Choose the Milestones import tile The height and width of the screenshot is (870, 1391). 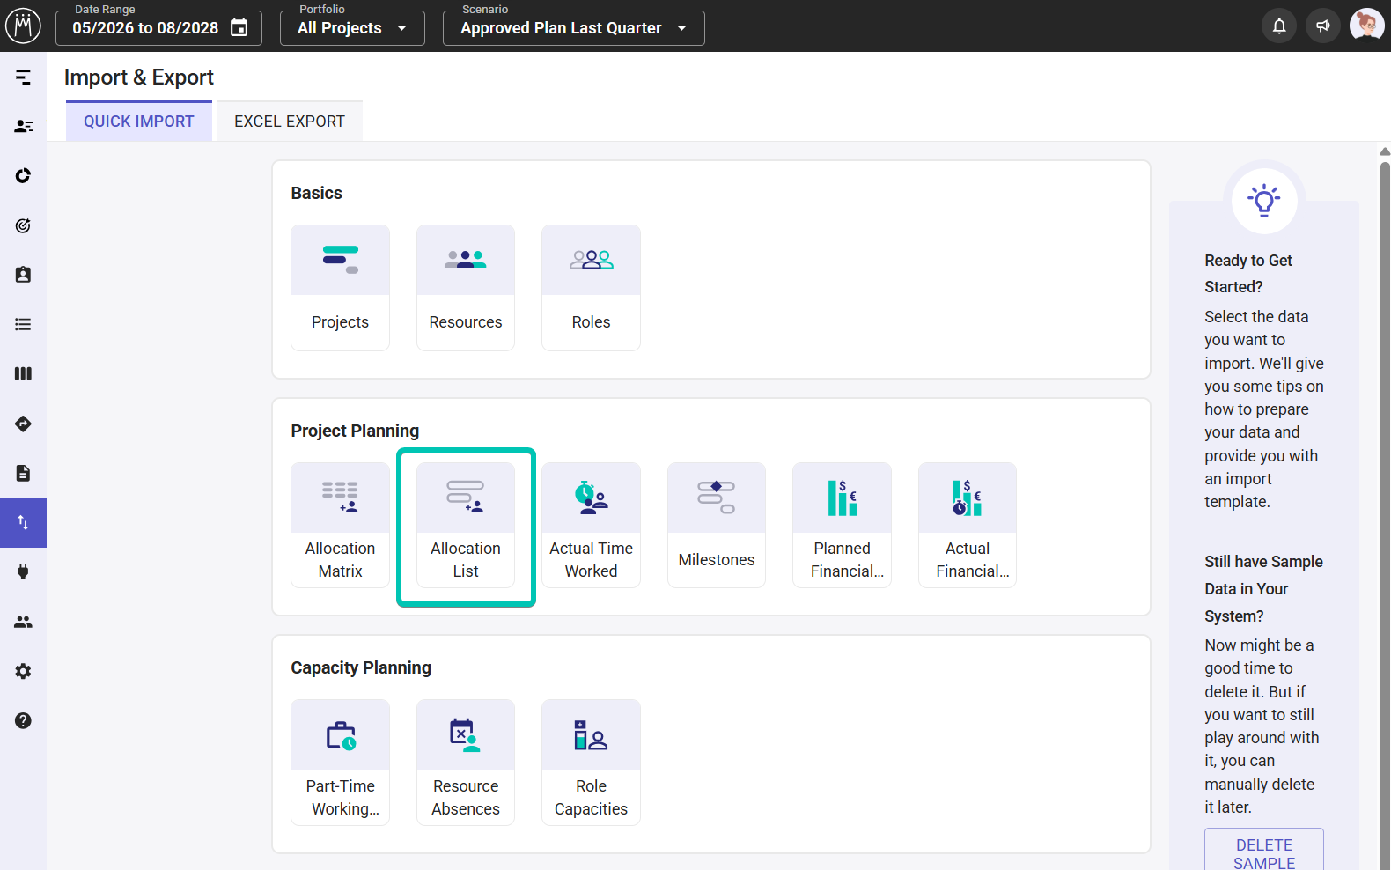click(717, 525)
